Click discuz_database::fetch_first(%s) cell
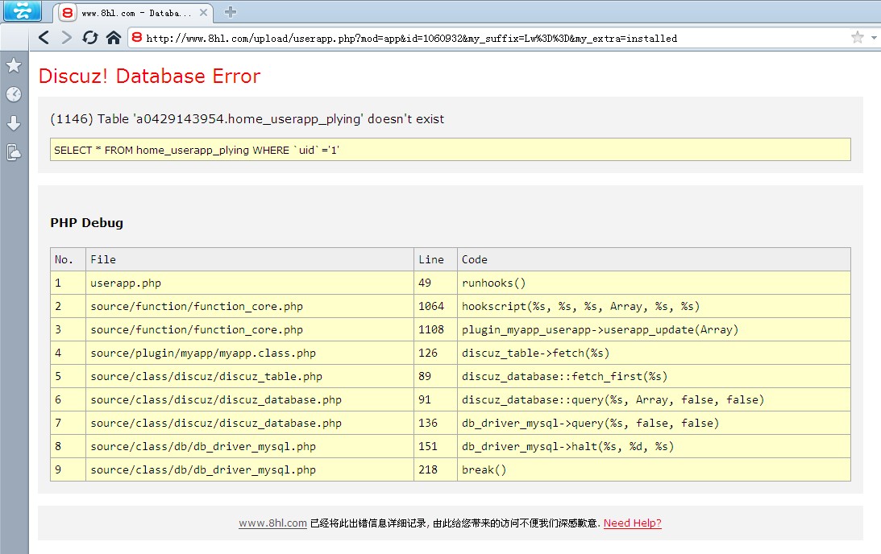The width and height of the screenshot is (881, 554). 654,377
